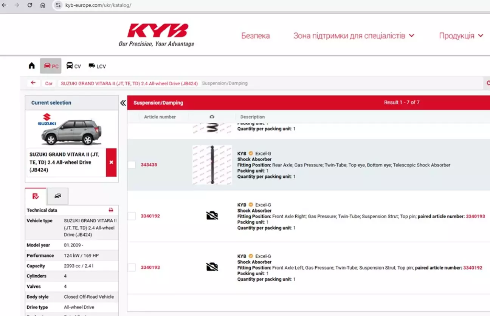The width and height of the screenshot is (490, 316).
Task: Click Excel-G badge icon in 343435 row
Action: pos(251,153)
